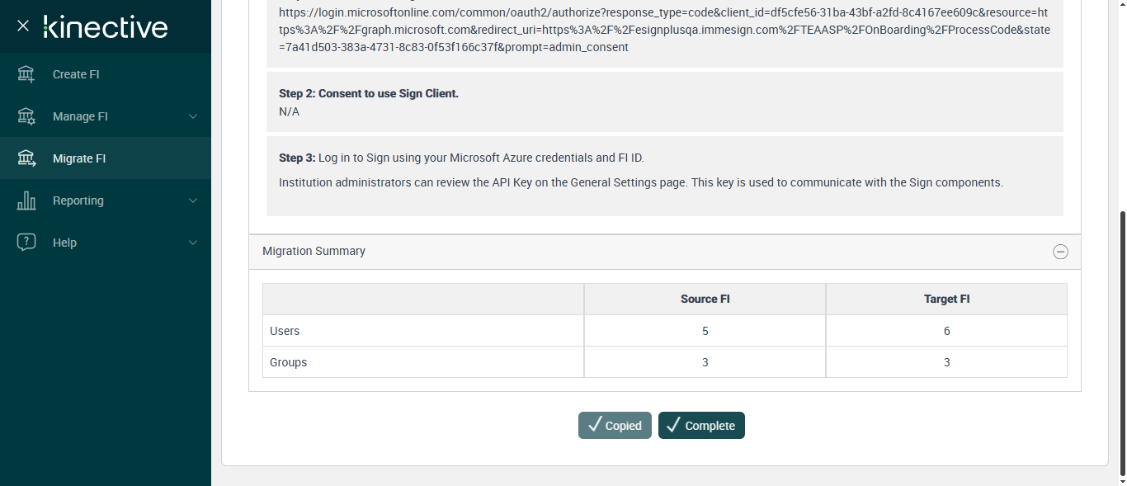Select Migrate FI in the sidebar
1127x486 pixels.
click(79, 158)
